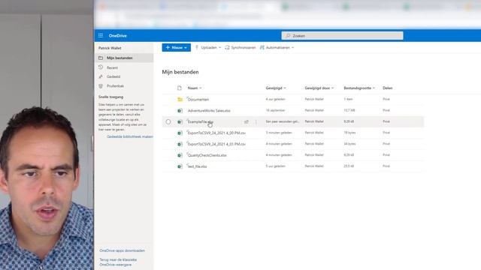Click the Synchroniseren sync icon
Screen dimensions: 481x270
227,47
